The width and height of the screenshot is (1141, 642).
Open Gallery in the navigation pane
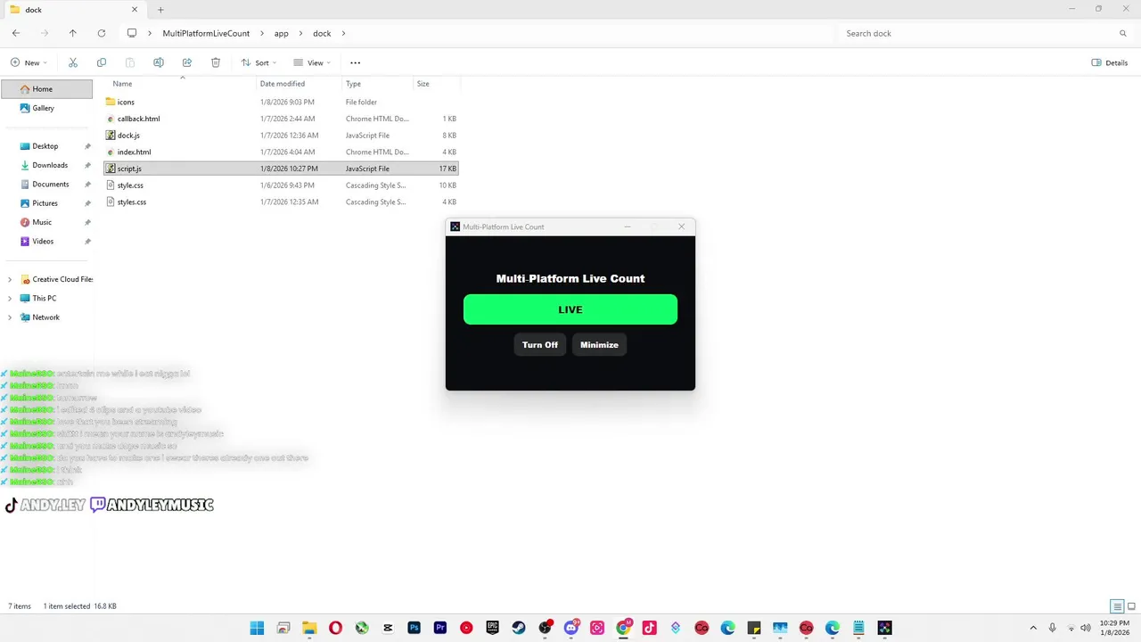(47, 108)
